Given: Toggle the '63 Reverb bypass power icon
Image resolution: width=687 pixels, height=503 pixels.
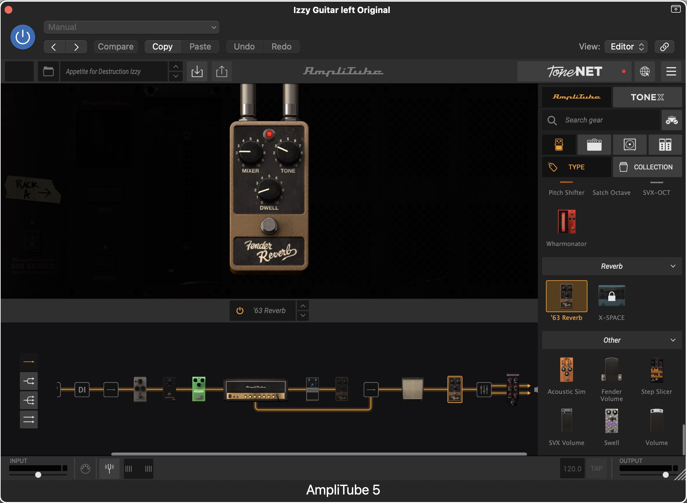Looking at the screenshot, I should [240, 311].
